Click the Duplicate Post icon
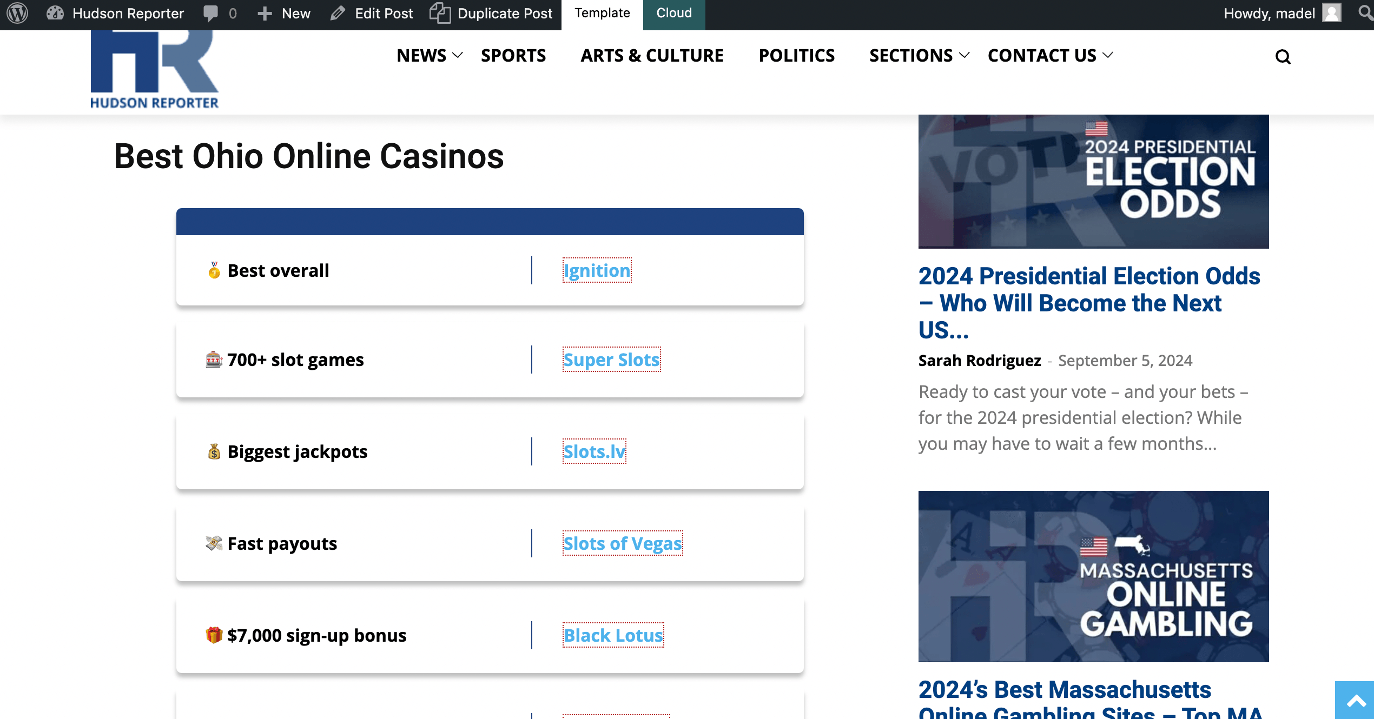1374x719 pixels. [x=440, y=13]
